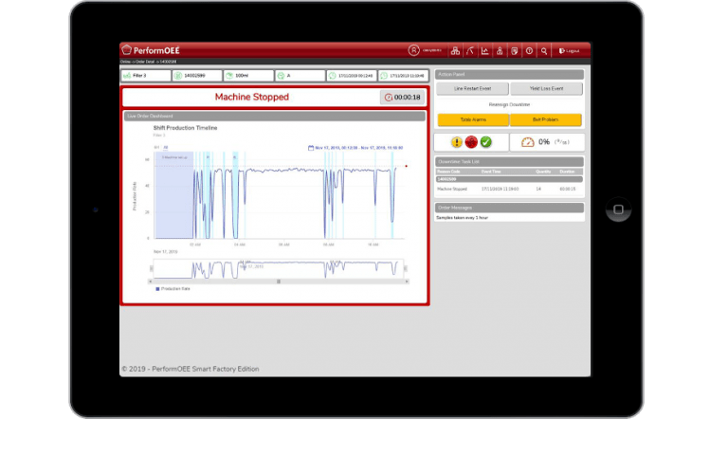Sort by Quantity column header
This screenshot has height=454, width=728.
[x=543, y=172]
